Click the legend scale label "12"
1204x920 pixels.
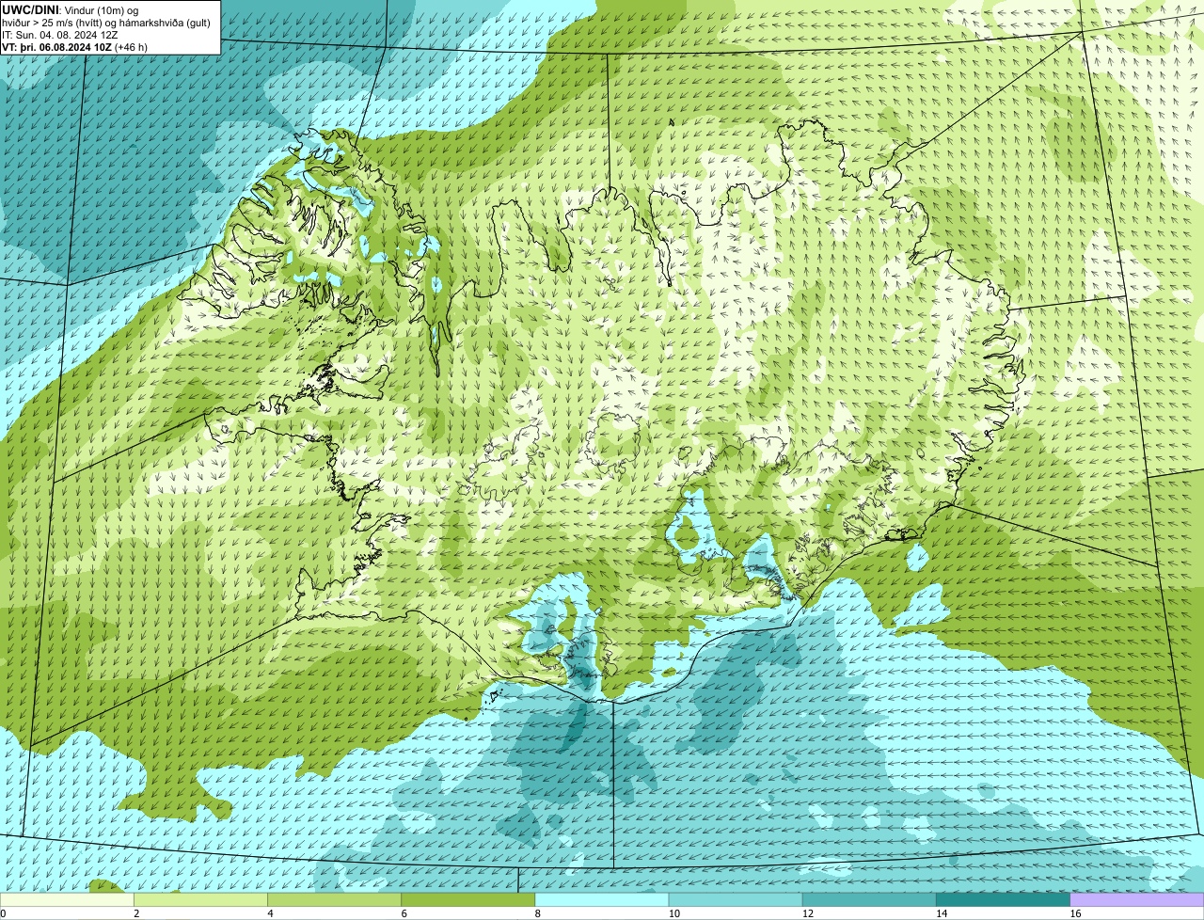point(807,913)
